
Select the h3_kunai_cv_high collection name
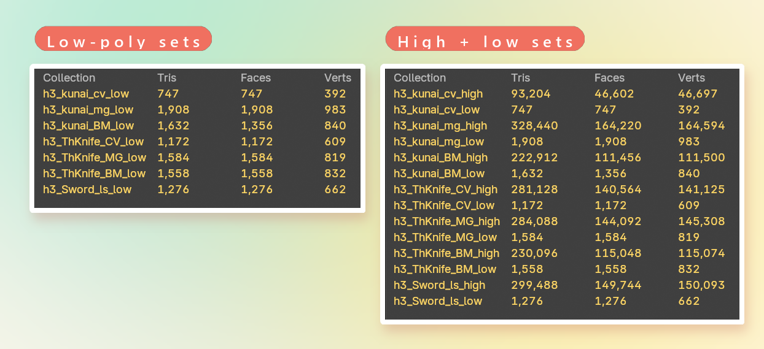439,94
